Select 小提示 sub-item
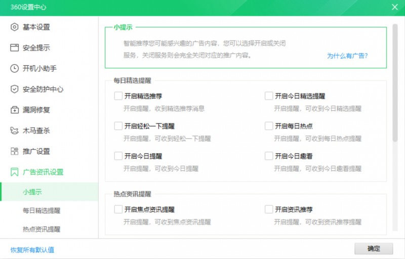This screenshot has height=259, width=405. [x=49, y=192]
